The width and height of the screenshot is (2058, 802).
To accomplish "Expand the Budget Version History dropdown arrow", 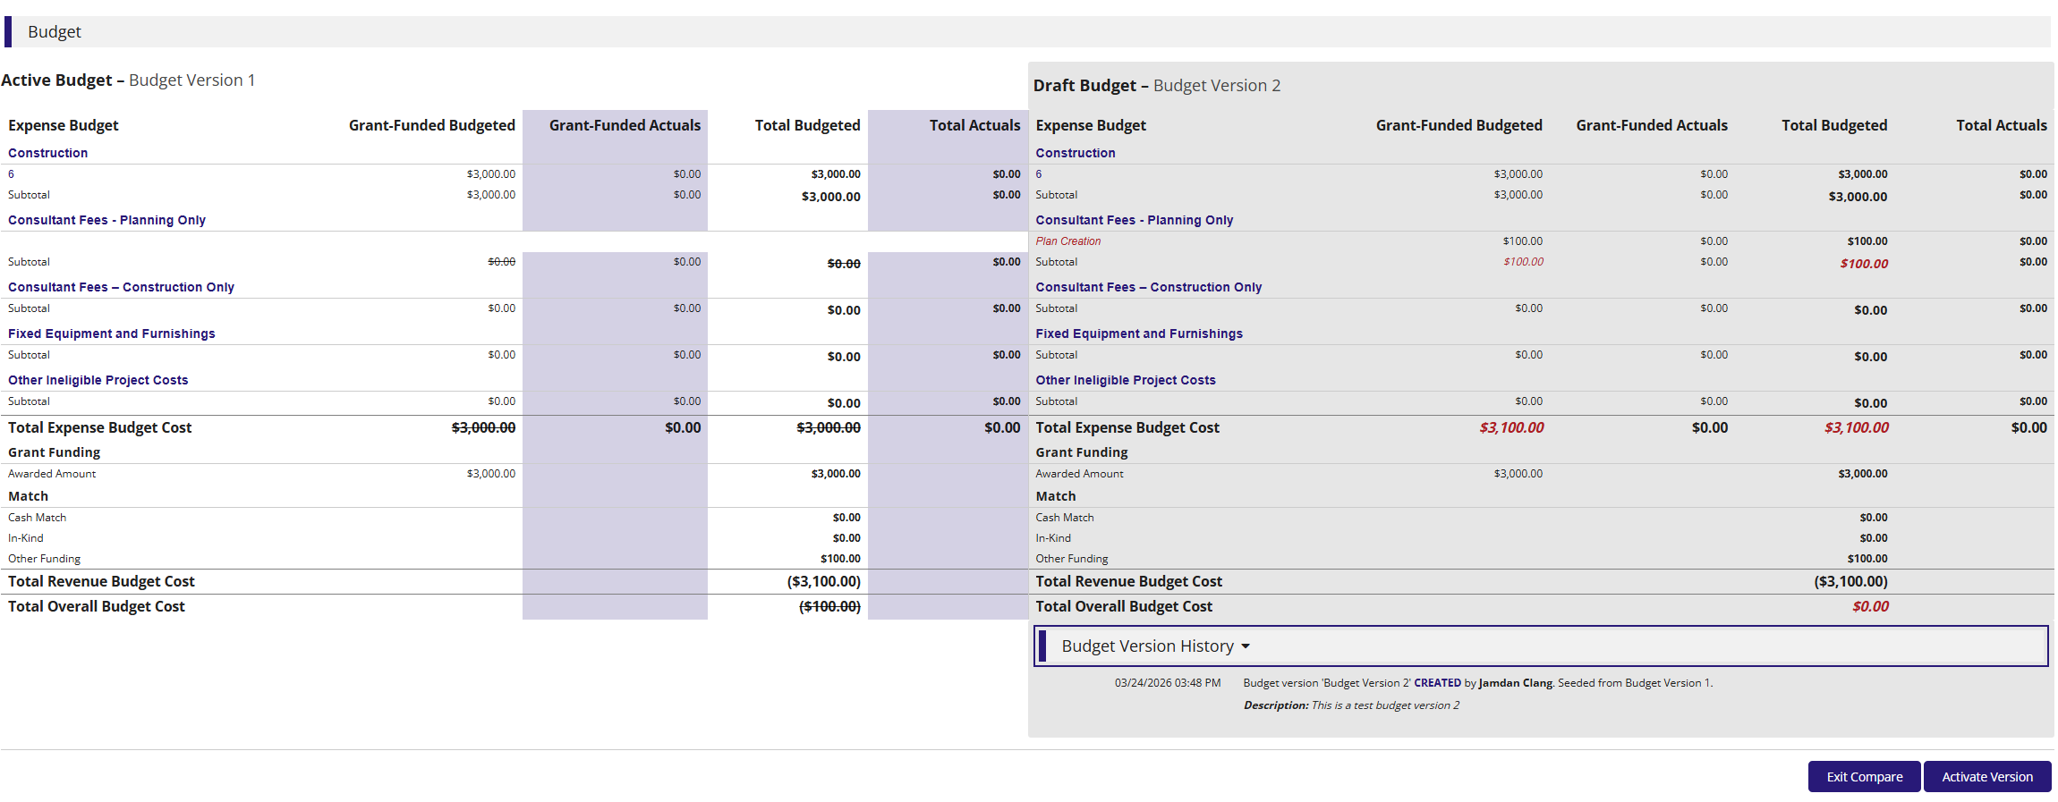I will (1245, 646).
